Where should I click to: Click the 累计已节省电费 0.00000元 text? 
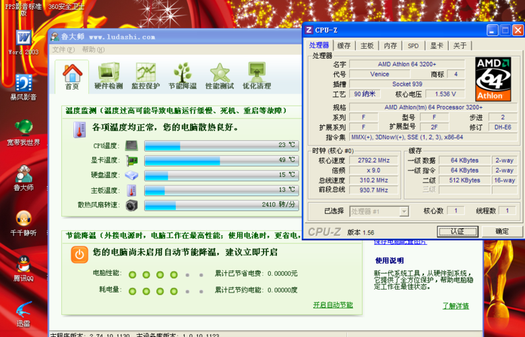point(256,274)
